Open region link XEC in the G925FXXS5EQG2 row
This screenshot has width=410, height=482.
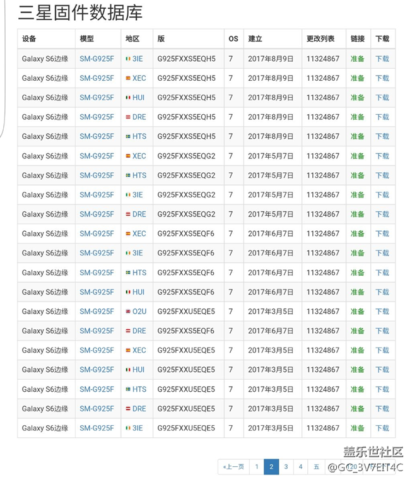(139, 156)
